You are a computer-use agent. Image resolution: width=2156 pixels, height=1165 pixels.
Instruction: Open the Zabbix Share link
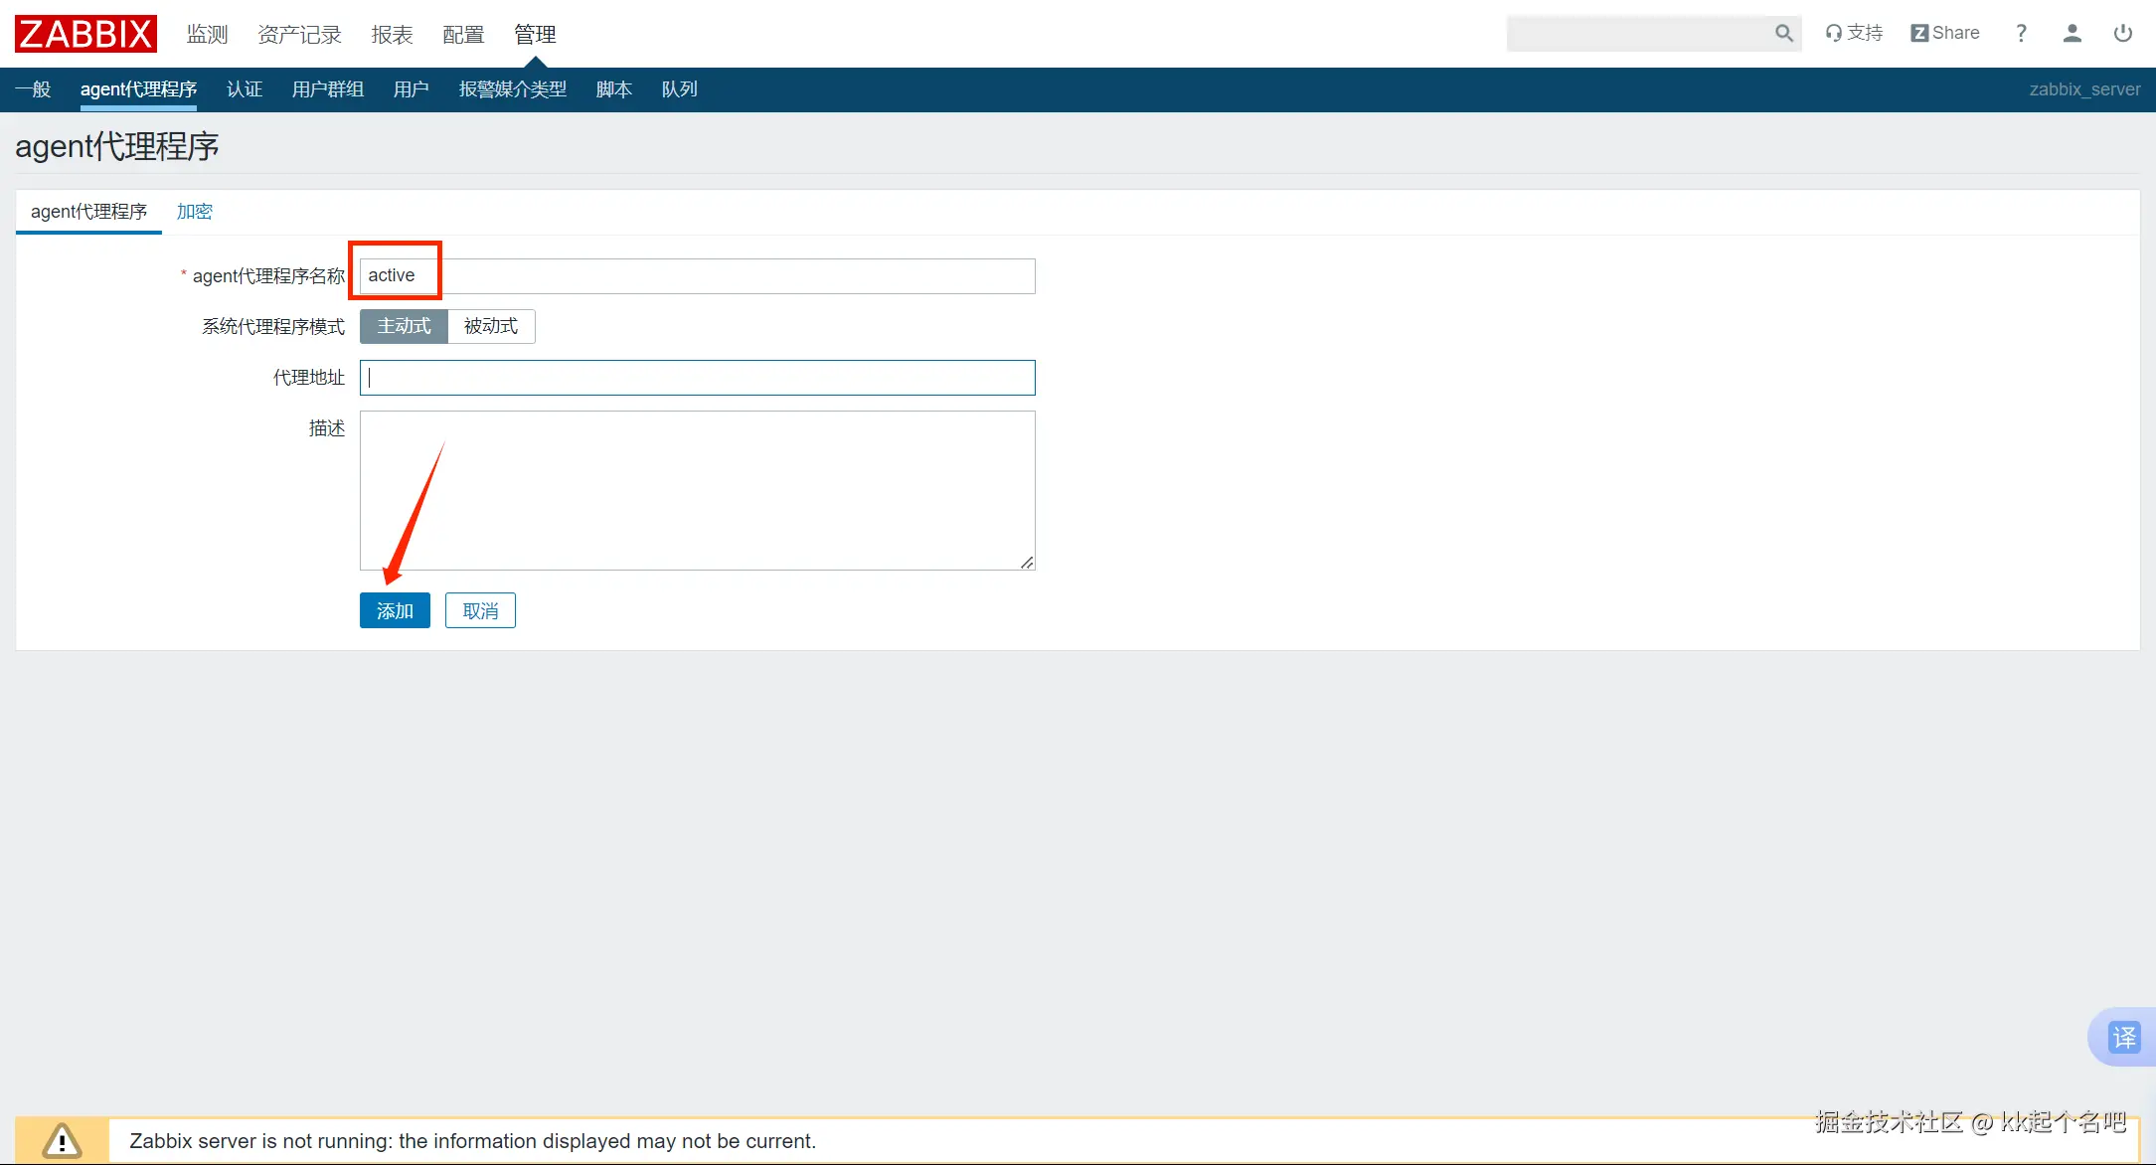pyautogui.click(x=1945, y=33)
